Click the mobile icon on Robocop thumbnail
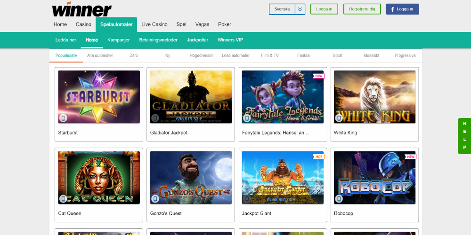471x235 pixels. click(x=339, y=198)
